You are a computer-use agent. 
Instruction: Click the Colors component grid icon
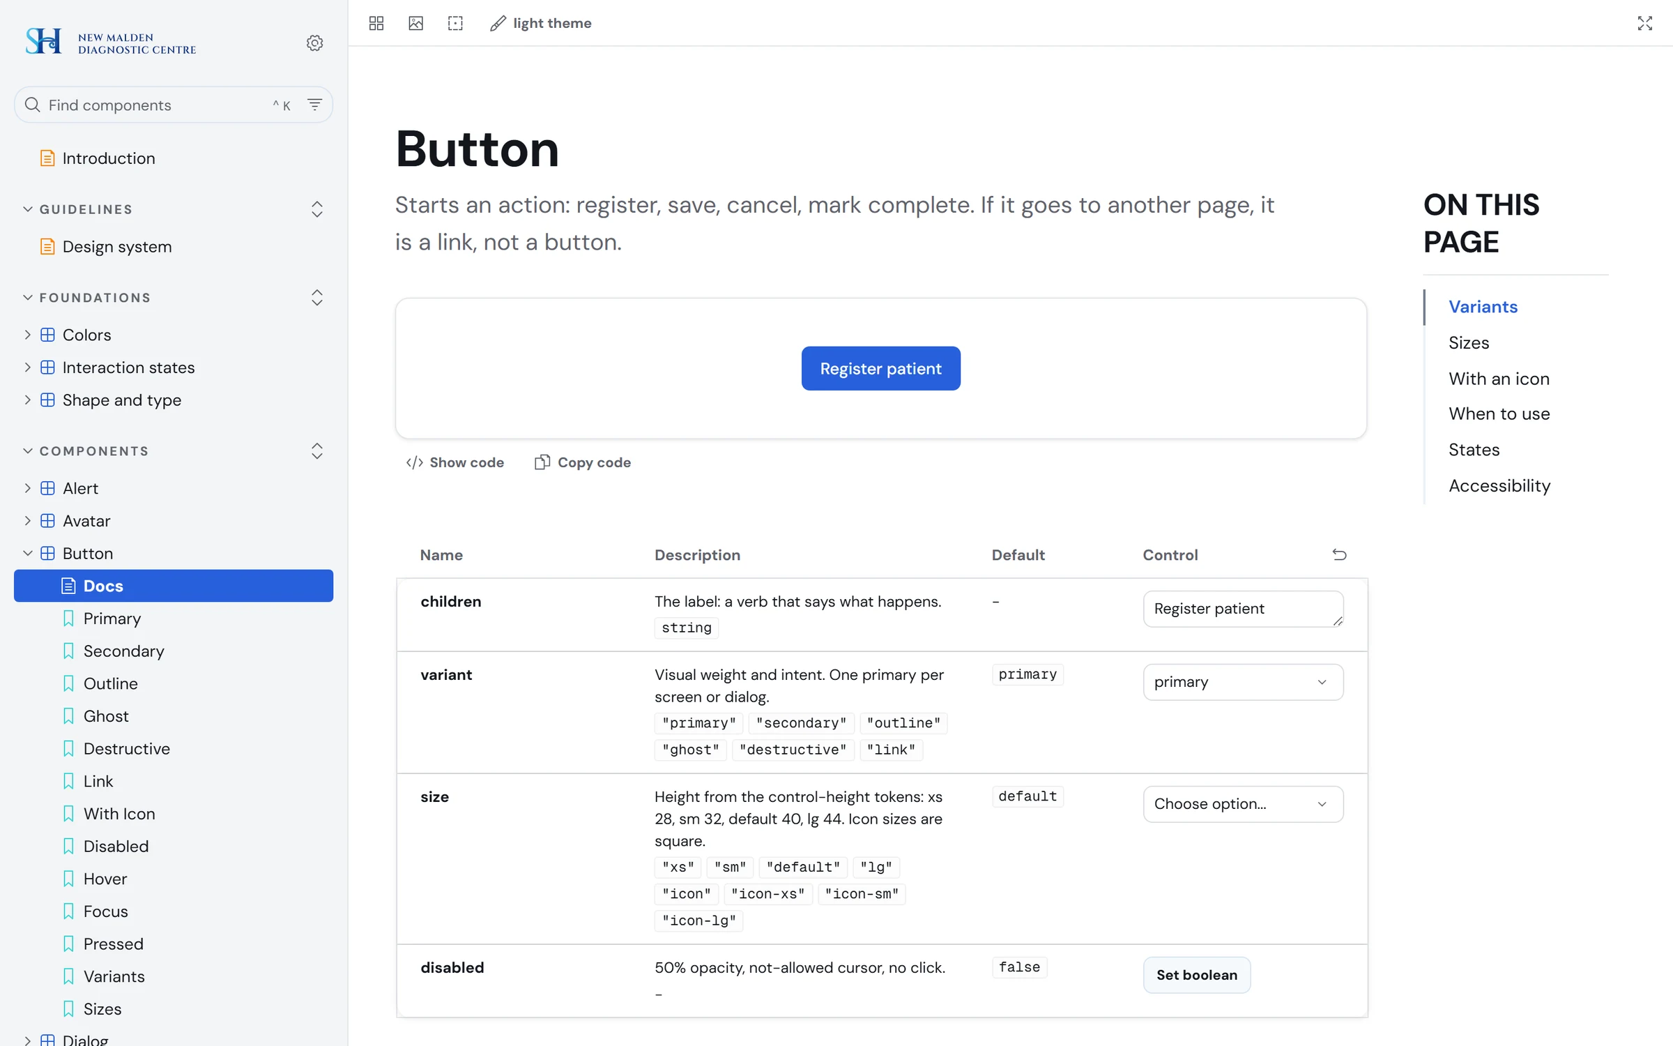click(47, 335)
